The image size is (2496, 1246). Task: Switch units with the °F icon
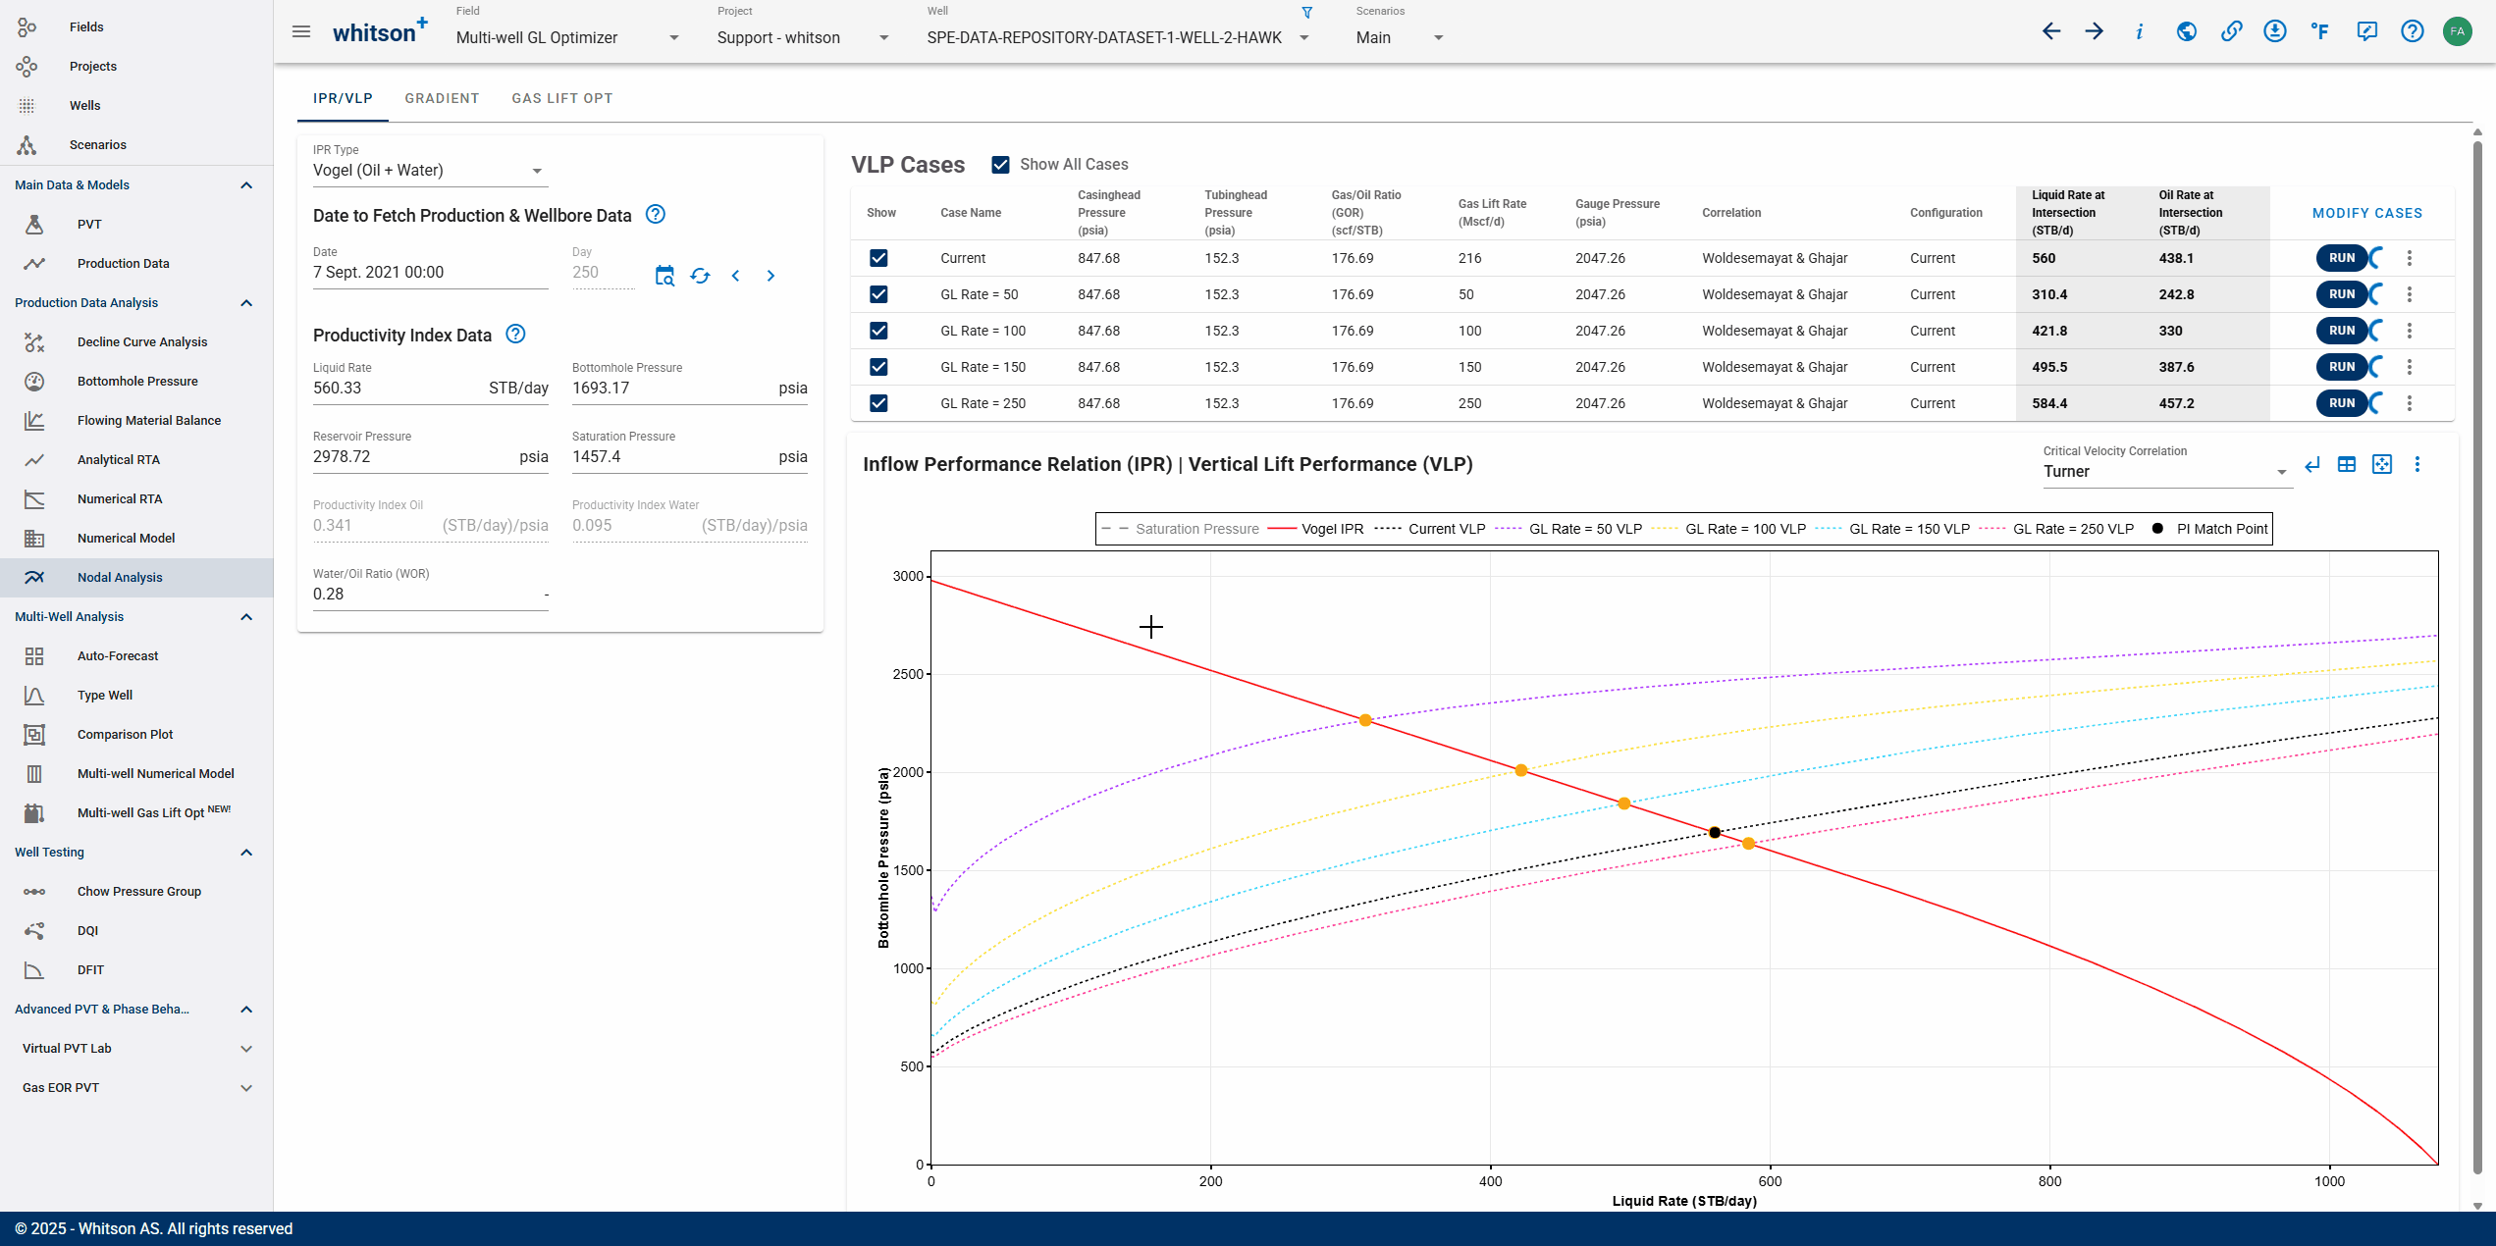(x=2320, y=31)
